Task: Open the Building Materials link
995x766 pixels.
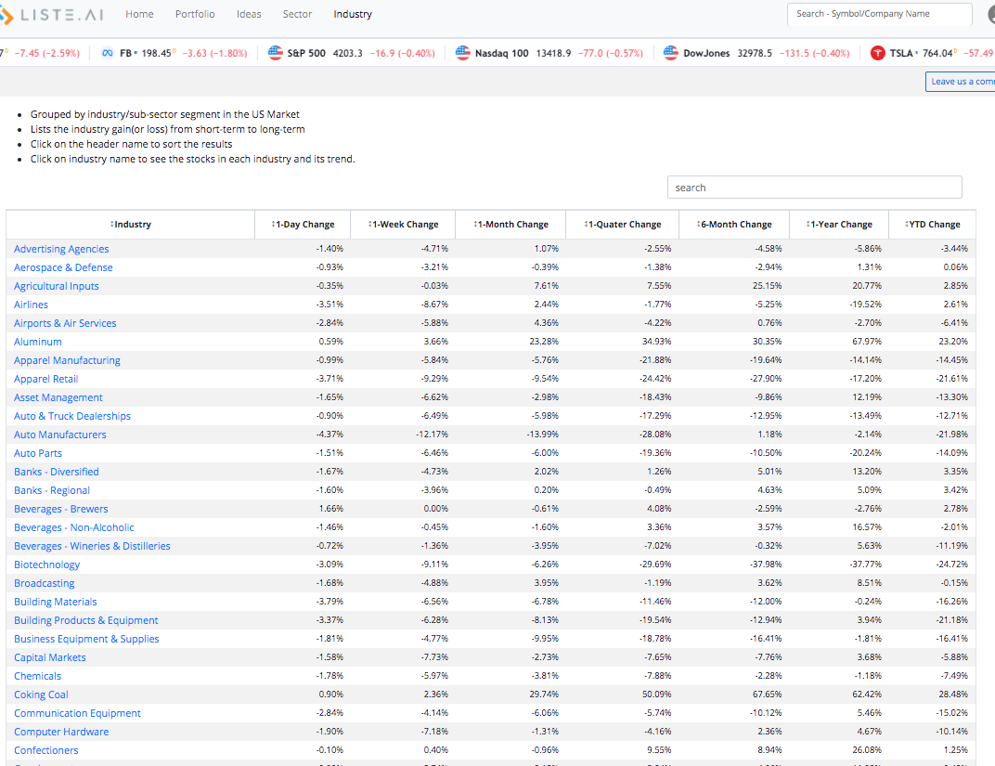Action: [x=56, y=602]
